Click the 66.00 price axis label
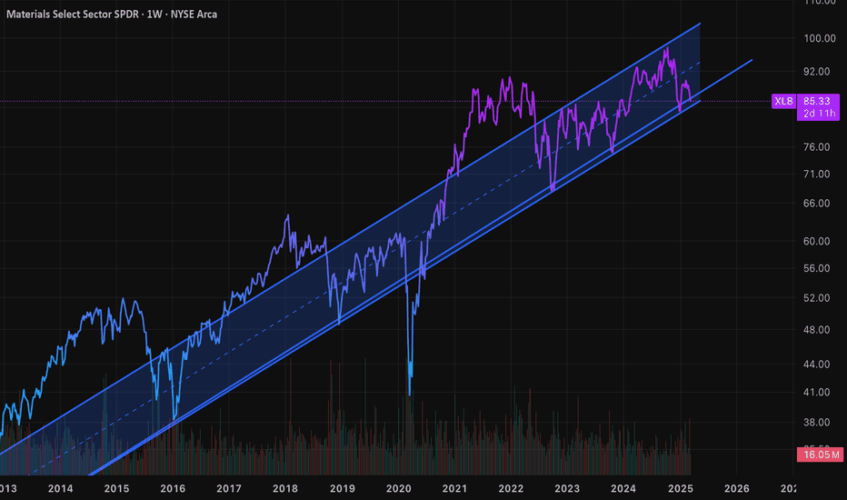The height and width of the screenshot is (500, 847). pyautogui.click(x=817, y=204)
